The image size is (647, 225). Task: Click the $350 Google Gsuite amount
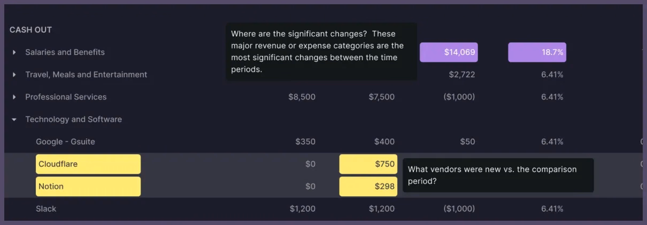(305, 142)
